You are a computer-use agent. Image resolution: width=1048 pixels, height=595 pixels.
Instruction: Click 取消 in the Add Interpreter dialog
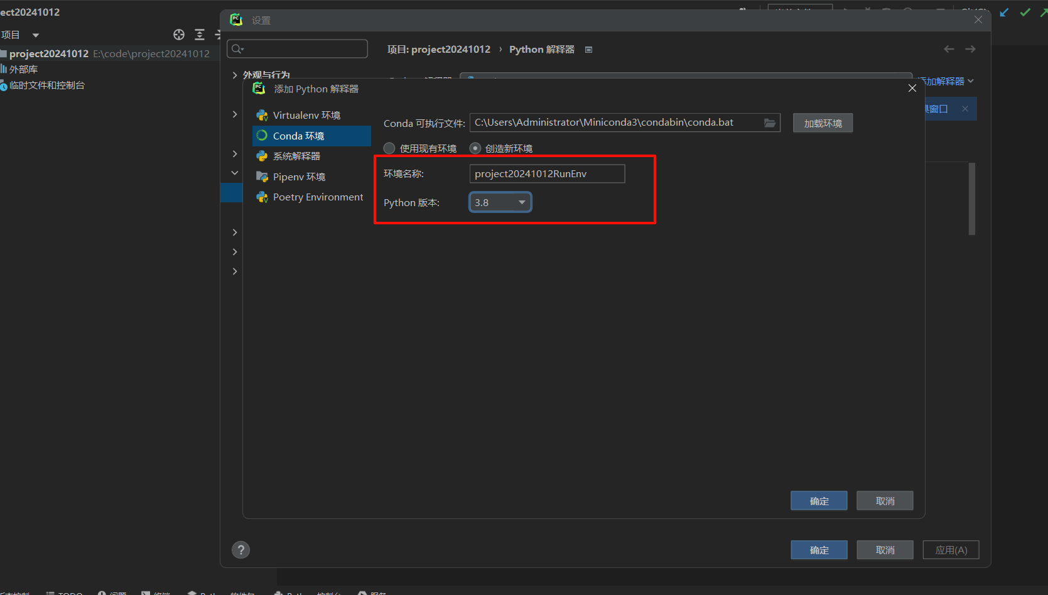885,501
